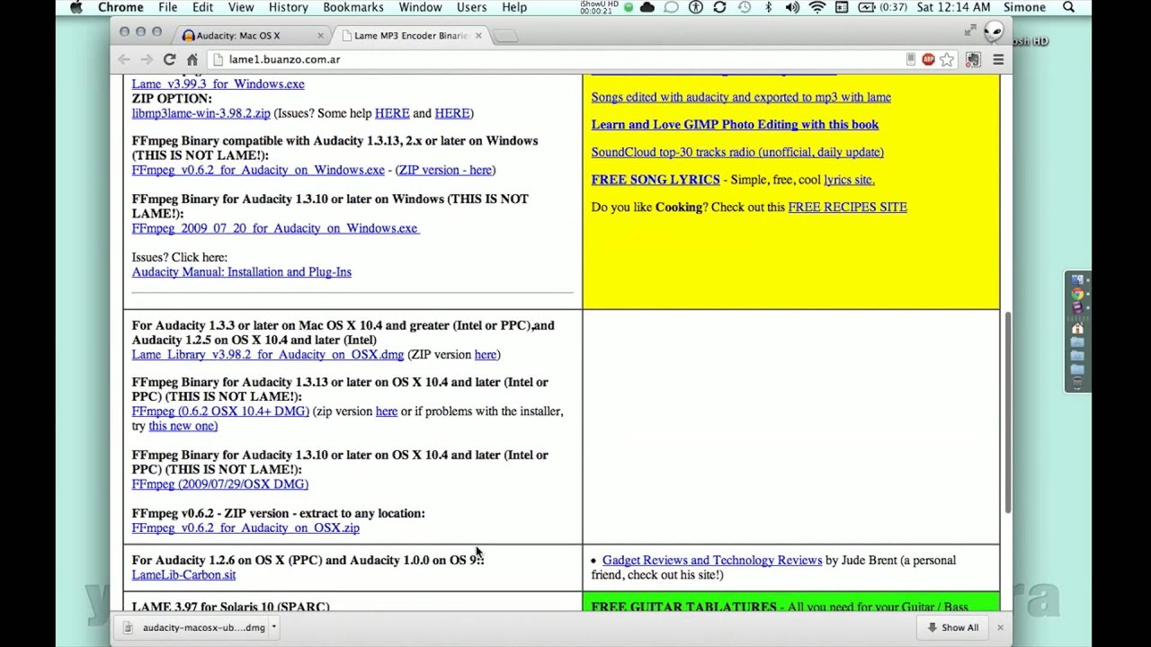Open Learn and Love GIMP Photo Editing link
Screen dimensions: 1151x647
(735, 125)
